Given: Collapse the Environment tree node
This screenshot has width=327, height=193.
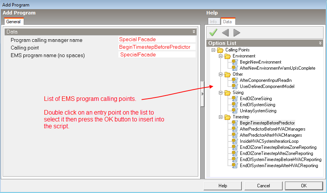Looking at the screenshot, I should (221, 56).
